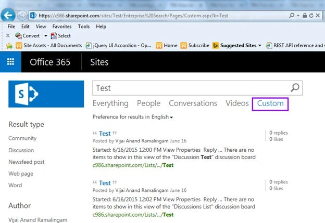Open the address bar search dropdown arrow

[x=298, y=16]
